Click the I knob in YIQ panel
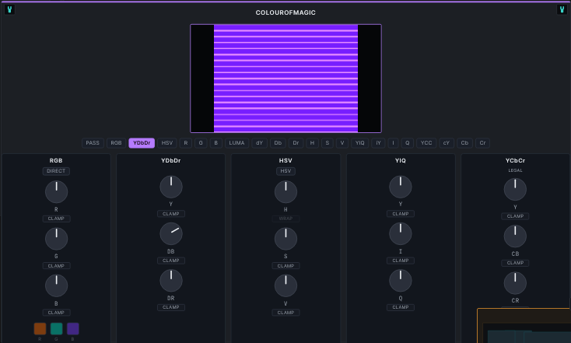Viewport: 571px width, 343px height. click(x=400, y=234)
